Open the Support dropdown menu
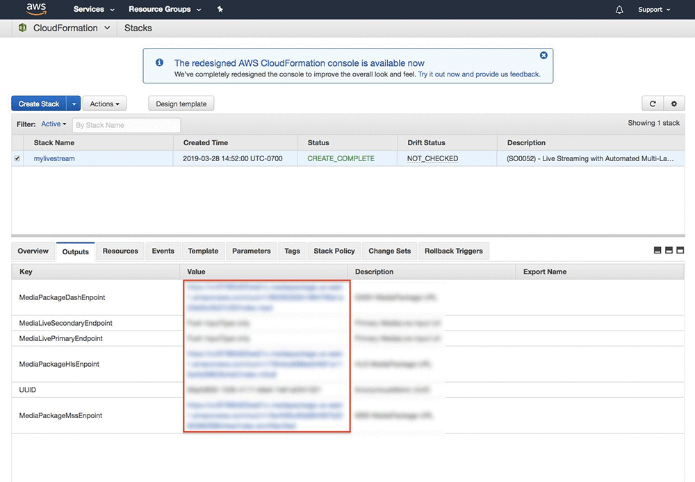 (x=654, y=10)
